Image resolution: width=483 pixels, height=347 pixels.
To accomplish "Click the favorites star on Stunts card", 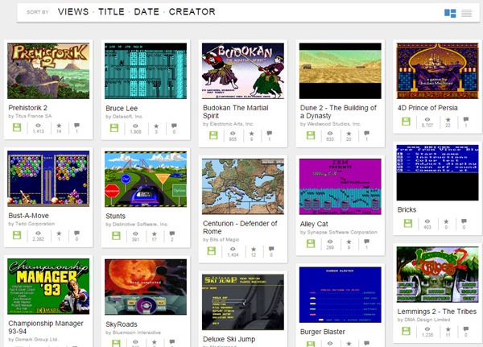I will [x=155, y=234].
